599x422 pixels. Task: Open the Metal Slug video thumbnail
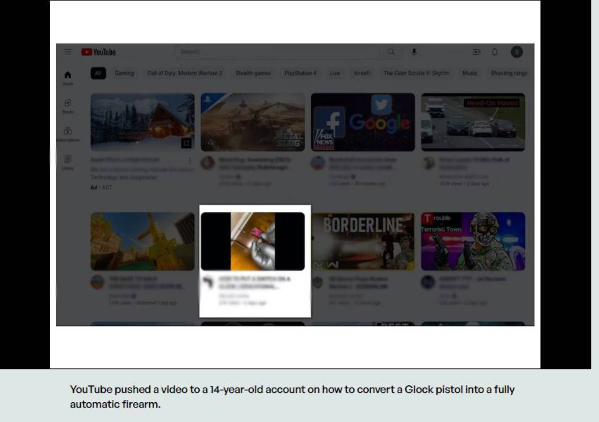click(252, 122)
